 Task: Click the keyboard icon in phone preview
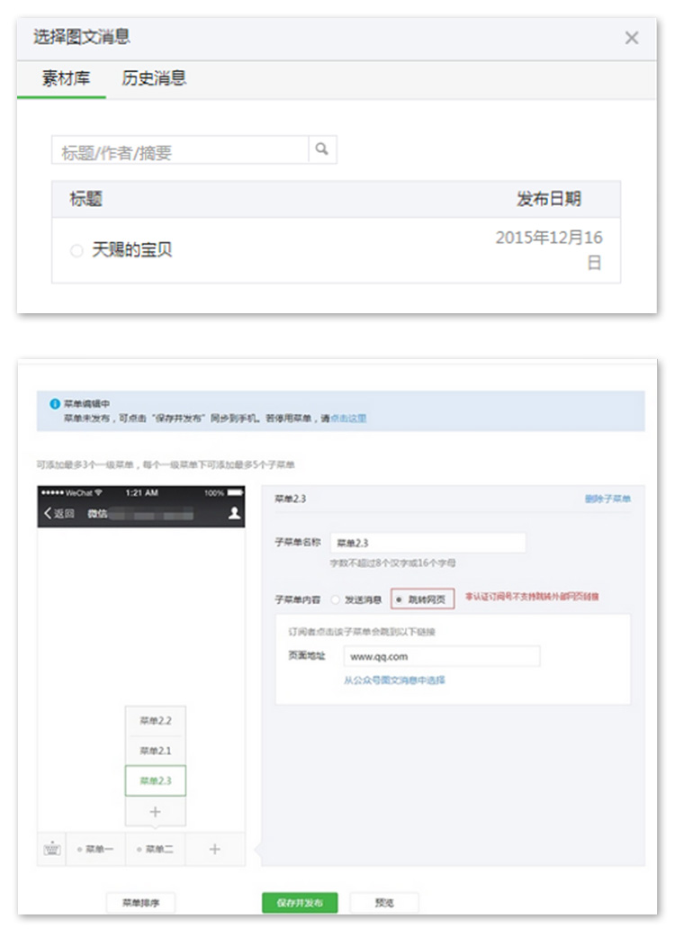[51, 849]
